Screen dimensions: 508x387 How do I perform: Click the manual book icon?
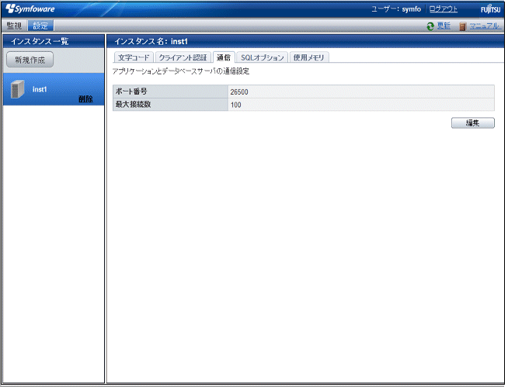[463, 26]
